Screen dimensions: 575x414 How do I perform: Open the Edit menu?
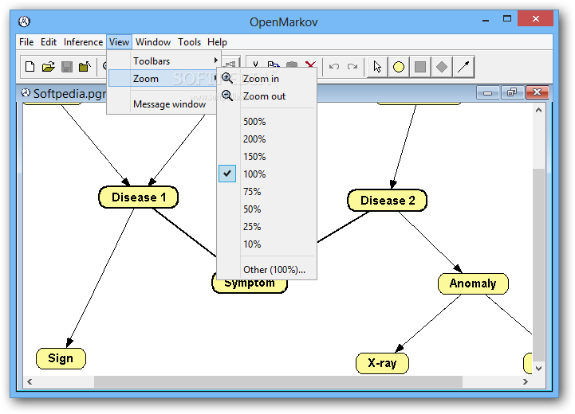click(49, 42)
